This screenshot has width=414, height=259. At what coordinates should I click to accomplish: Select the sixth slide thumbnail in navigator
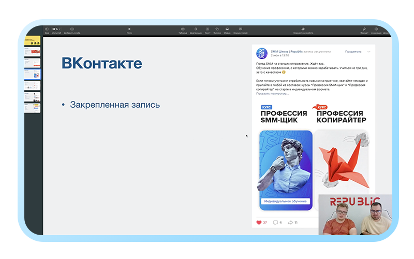point(32,97)
